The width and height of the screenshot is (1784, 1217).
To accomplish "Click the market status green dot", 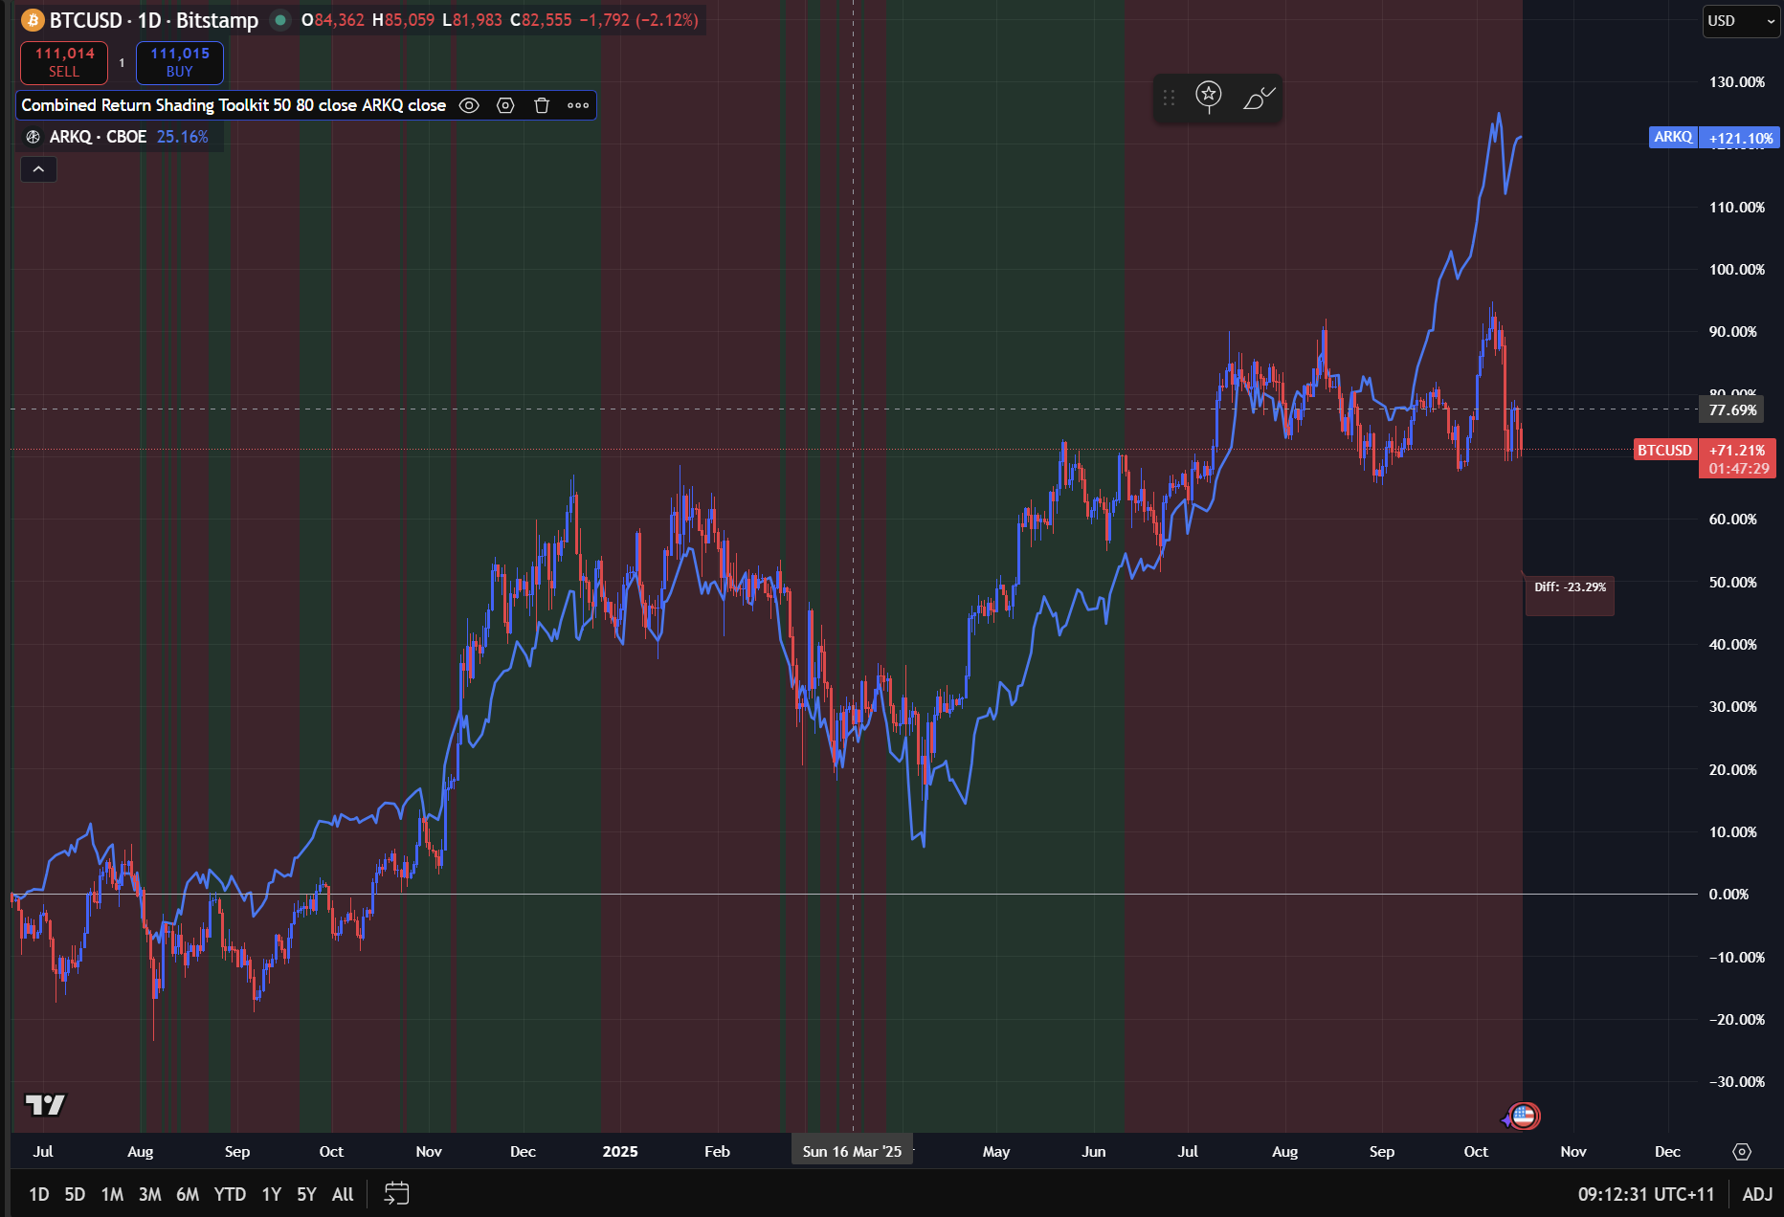I will pyautogui.click(x=280, y=20).
